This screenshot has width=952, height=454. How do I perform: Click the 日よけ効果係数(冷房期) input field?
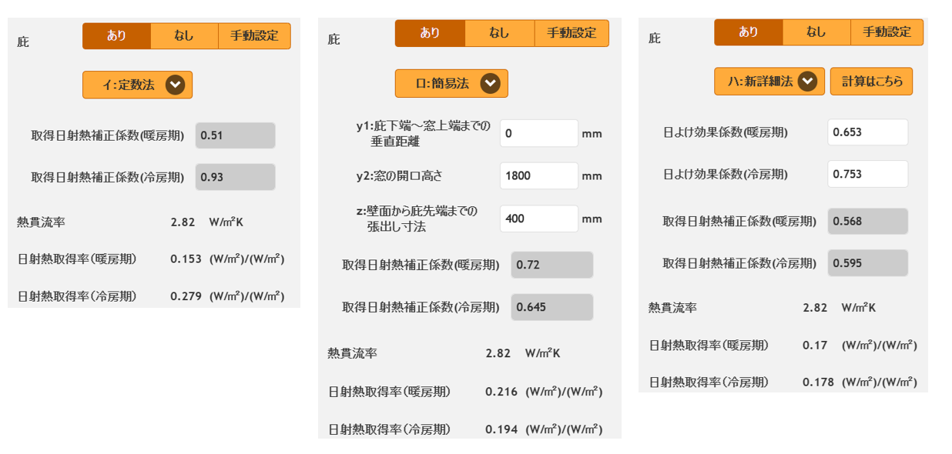(x=867, y=174)
